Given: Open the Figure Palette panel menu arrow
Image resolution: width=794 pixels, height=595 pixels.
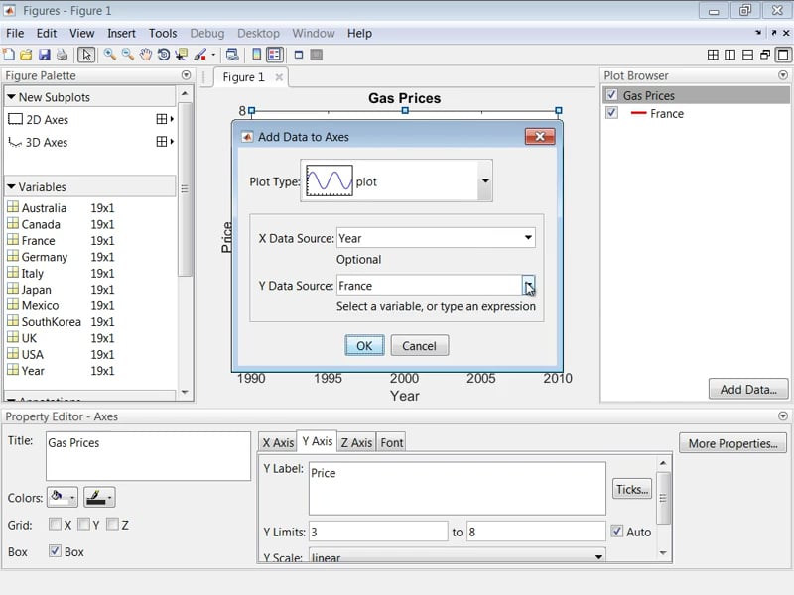Looking at the screenshot, I should pyautogui.click(x=186, y=75).
